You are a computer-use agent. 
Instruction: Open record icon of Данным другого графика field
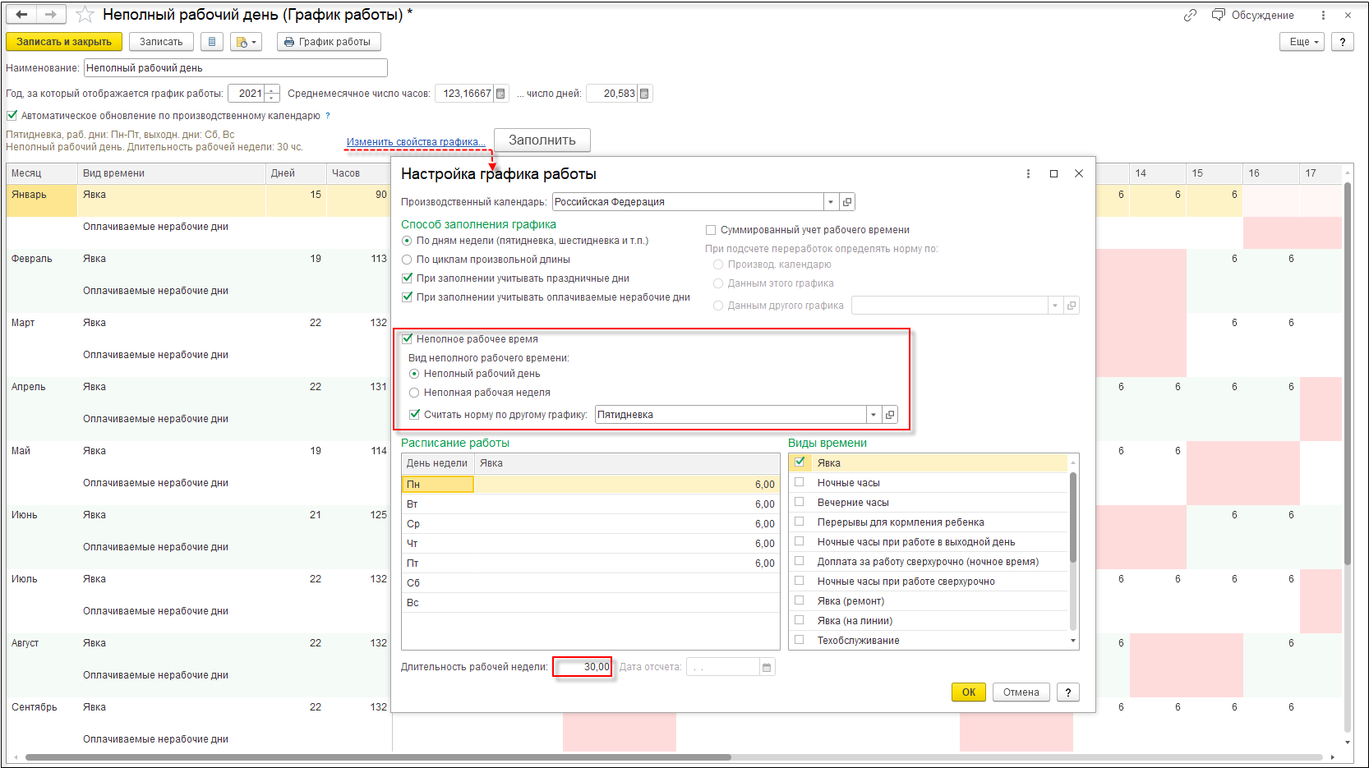pos(1072,306)
